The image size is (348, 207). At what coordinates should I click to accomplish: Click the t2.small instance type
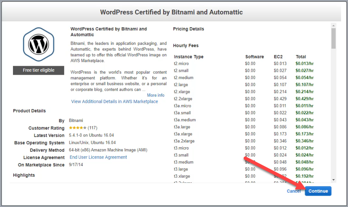click(181, 70)
